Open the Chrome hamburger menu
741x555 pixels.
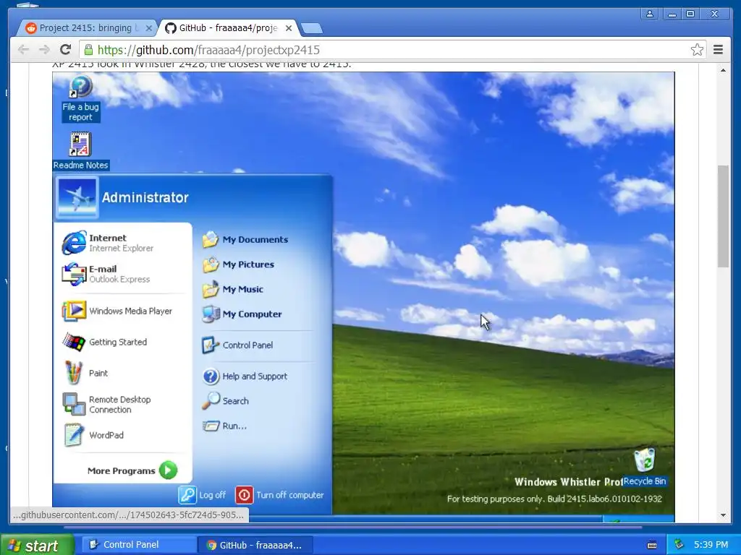pyautogui.click(x=718, y=50)
